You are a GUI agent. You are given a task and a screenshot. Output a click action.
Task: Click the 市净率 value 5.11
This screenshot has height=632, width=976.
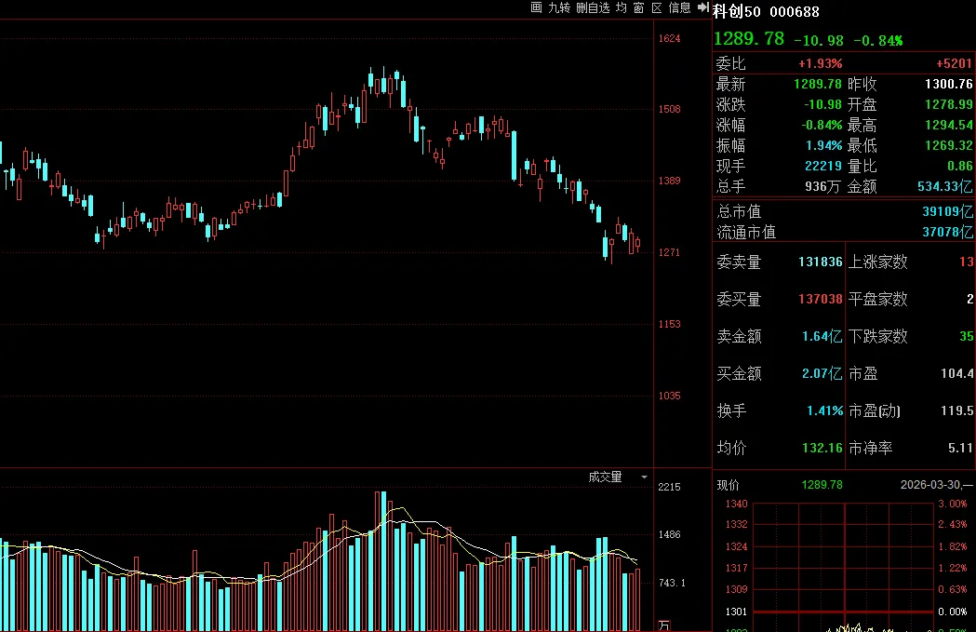(x=960, y=449)
